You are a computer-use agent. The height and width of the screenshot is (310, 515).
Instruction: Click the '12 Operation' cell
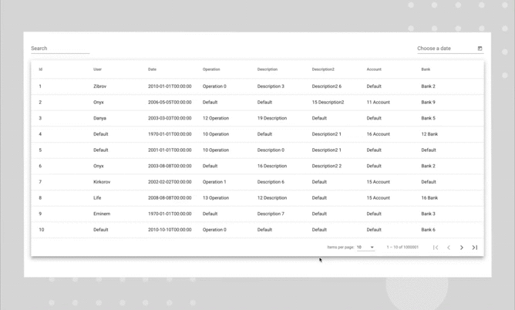click(x=216, y=118)
